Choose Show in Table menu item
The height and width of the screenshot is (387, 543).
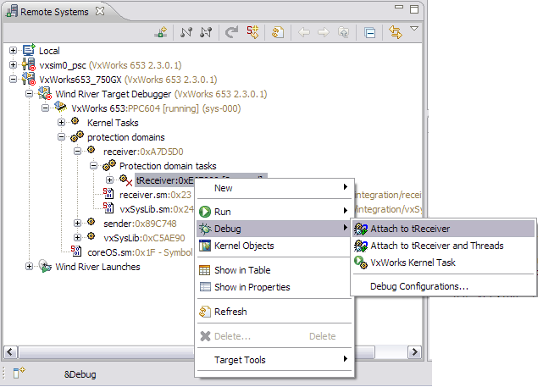click(274, 270)
